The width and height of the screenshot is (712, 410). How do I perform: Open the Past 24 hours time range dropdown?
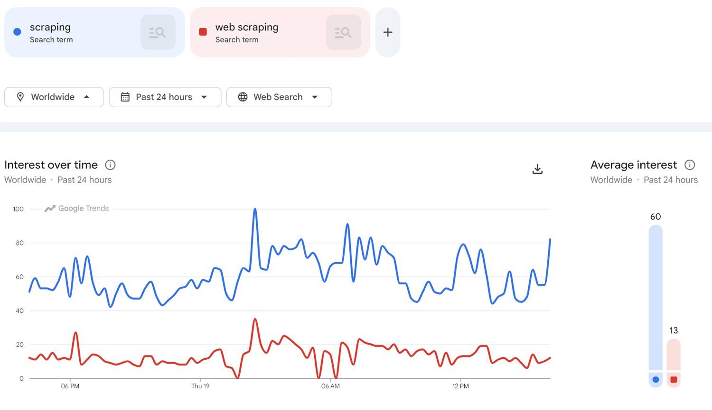[165, 97]
